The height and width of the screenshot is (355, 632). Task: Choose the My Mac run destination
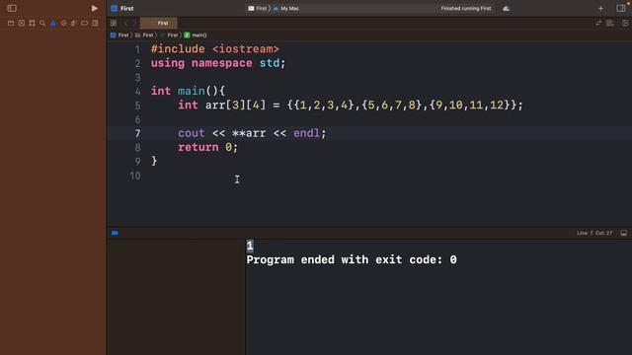[x=286, y=8]
